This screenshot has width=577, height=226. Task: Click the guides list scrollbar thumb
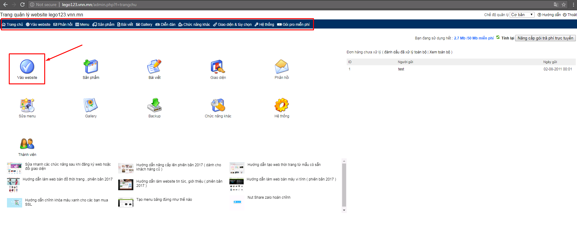point(344,185)
